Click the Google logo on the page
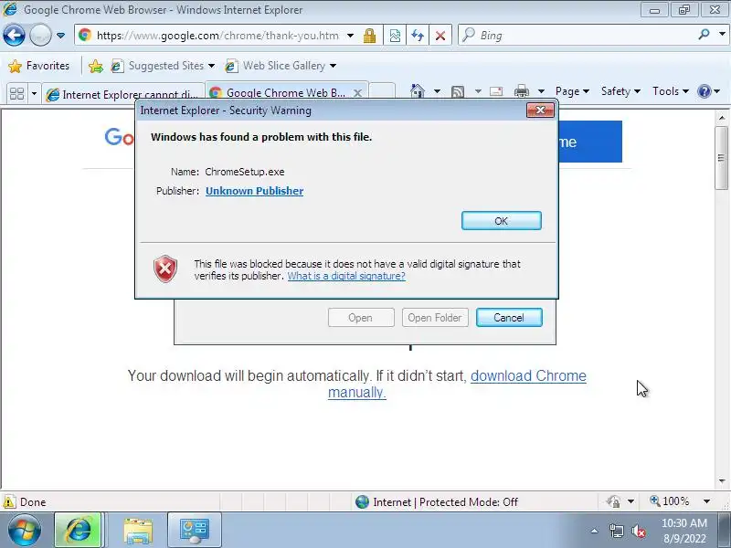Image resolution: width=731 pixels, height=548 pixels. pos(120,137)
